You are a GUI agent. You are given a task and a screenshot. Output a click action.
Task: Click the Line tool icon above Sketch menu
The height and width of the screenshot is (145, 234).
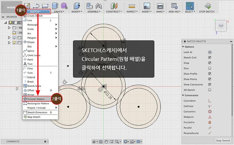36,6
